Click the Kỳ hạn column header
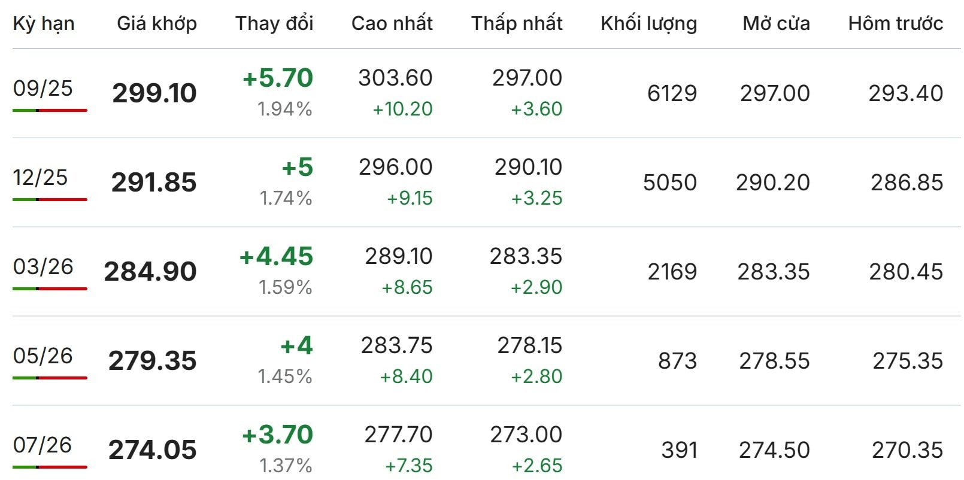 click(x=44, y=23)
